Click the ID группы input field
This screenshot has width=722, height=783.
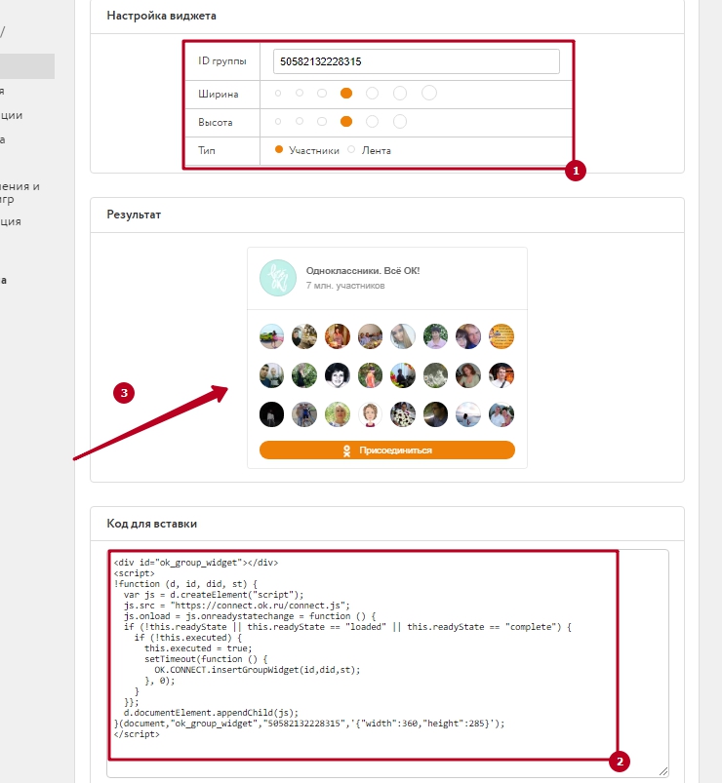(416, 61)
